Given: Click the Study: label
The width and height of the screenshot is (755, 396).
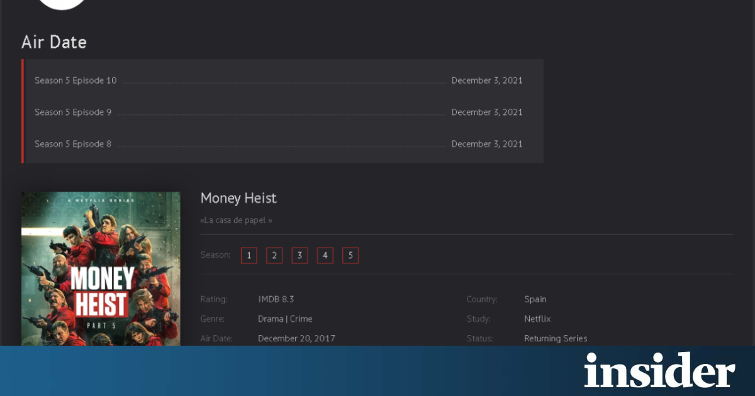Looking at the screenshot, I should pos(479,319).
